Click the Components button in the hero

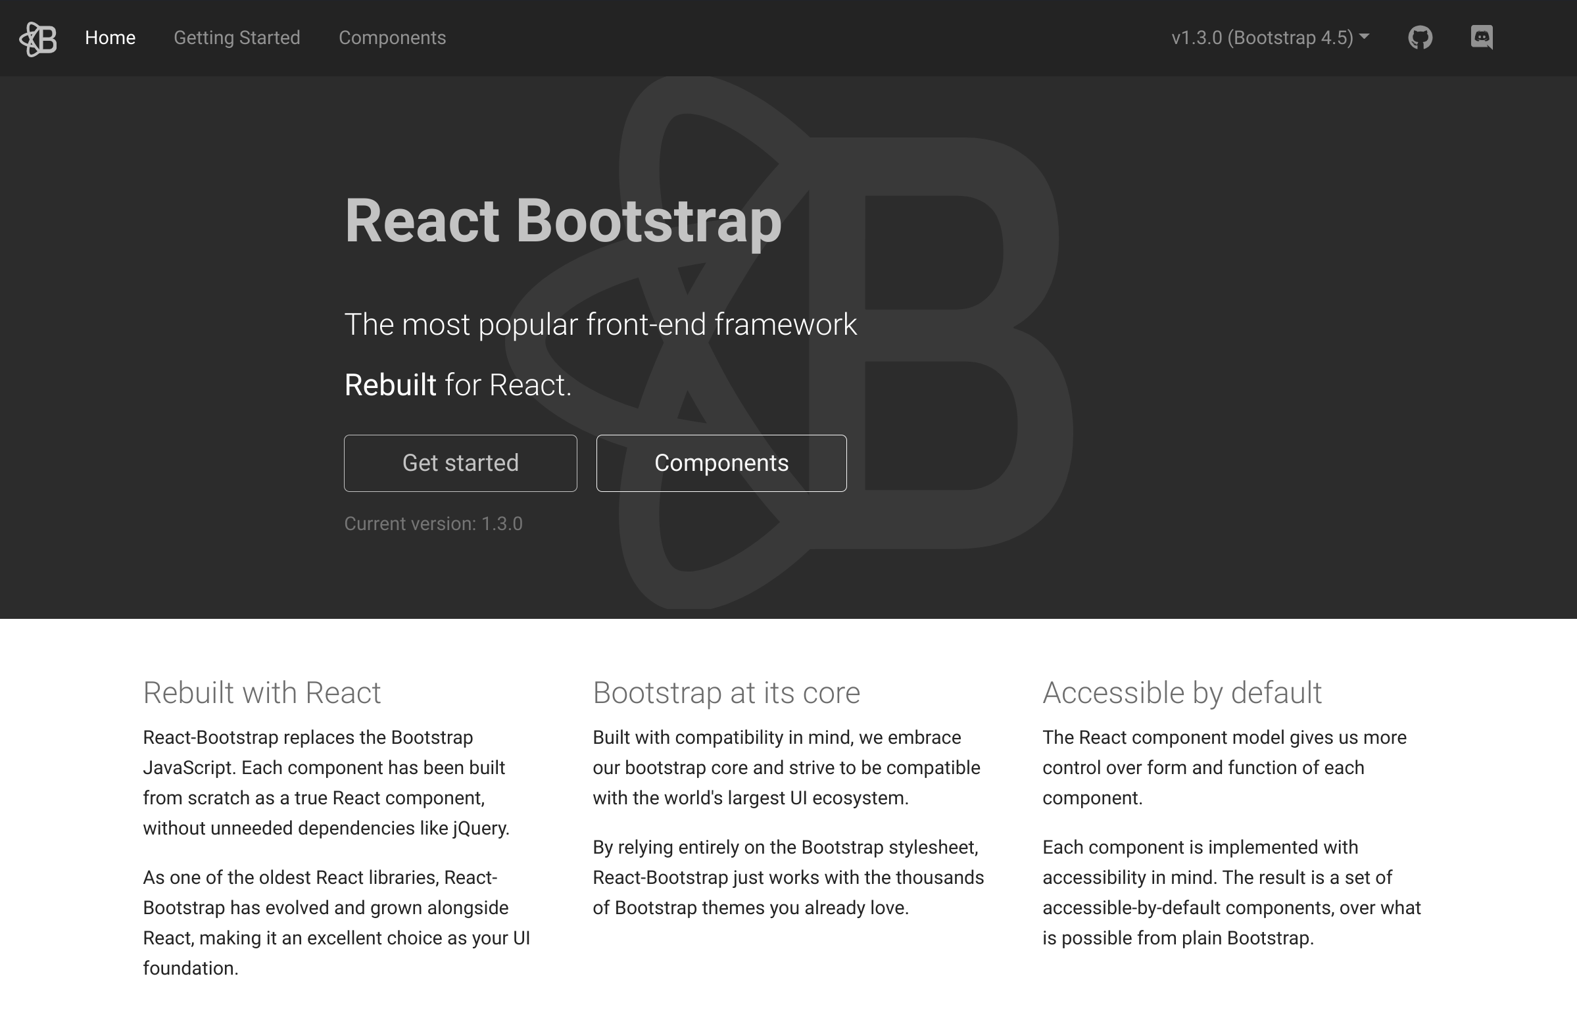(x=721, y=462)
